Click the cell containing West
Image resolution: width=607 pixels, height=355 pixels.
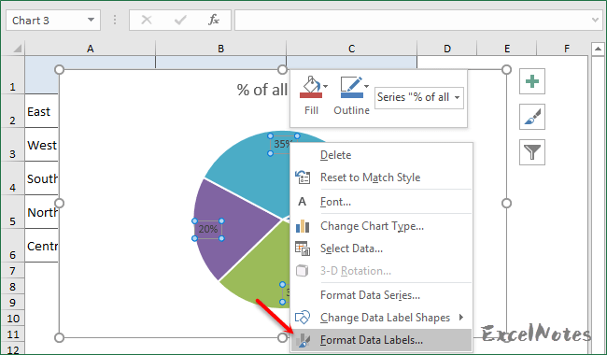coord(42,145)
